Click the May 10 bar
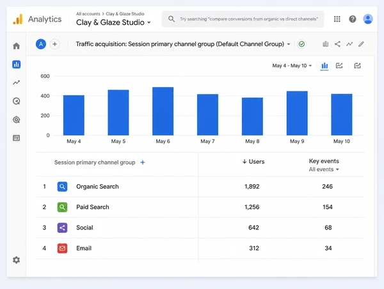Viewport: 384px width, 289px height. 342,114
